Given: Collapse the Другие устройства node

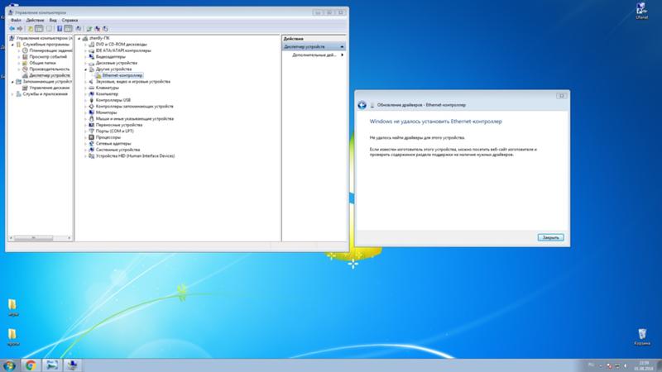Looking at the screenshot, I should (85, 69).
